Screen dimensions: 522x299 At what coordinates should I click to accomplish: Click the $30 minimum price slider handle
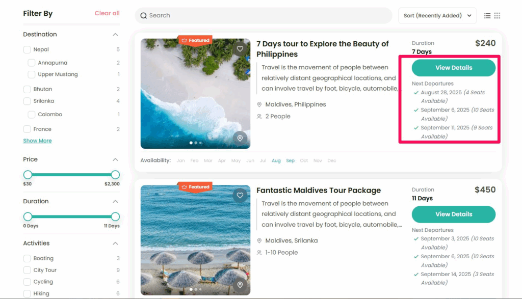pos(28,175)
